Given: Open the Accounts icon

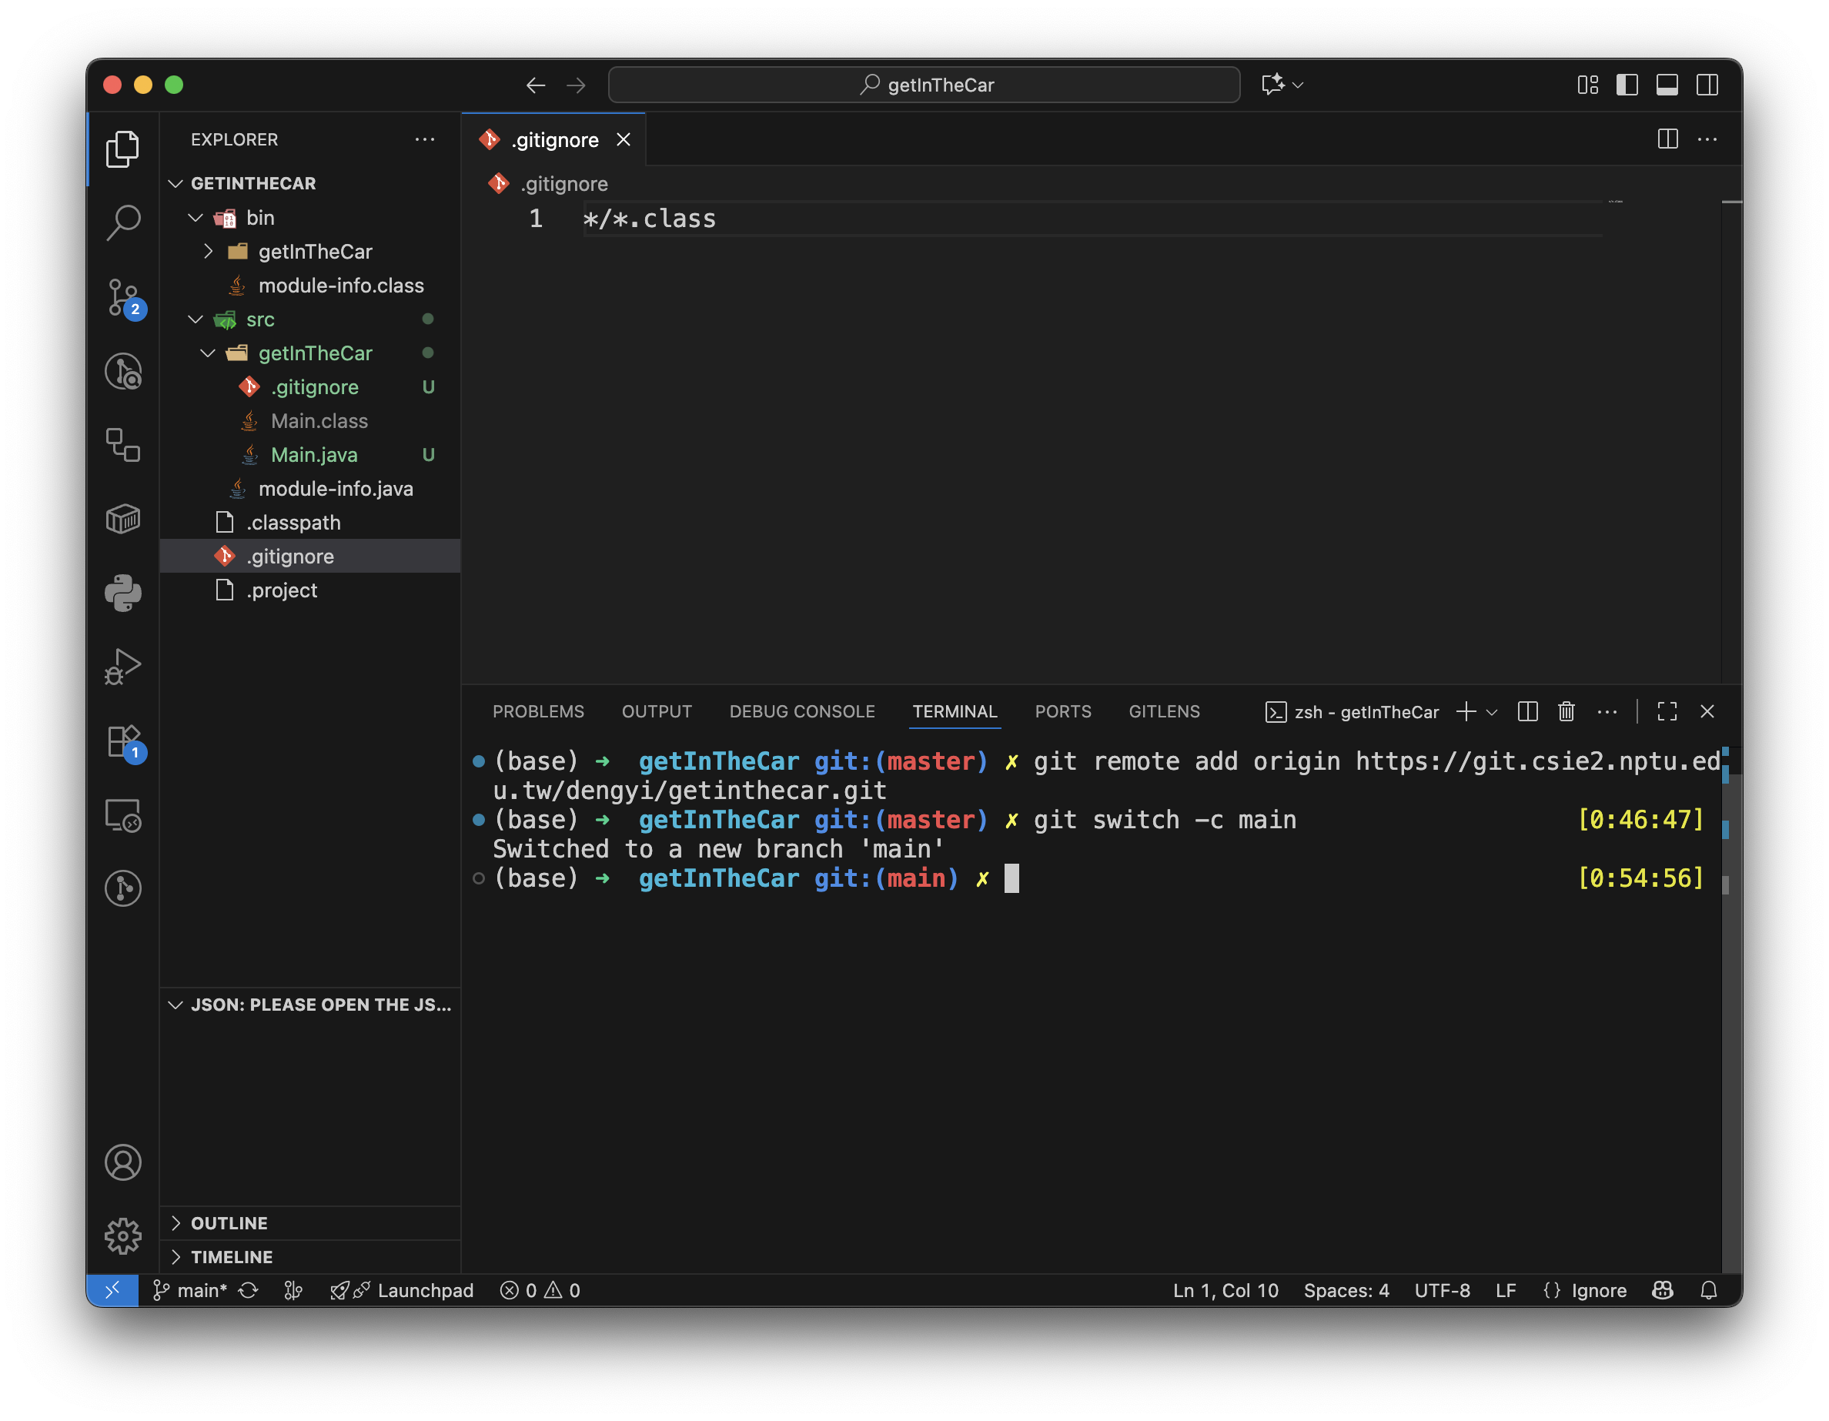Looking at the screenshot, I should click(x=123, y=1162).
